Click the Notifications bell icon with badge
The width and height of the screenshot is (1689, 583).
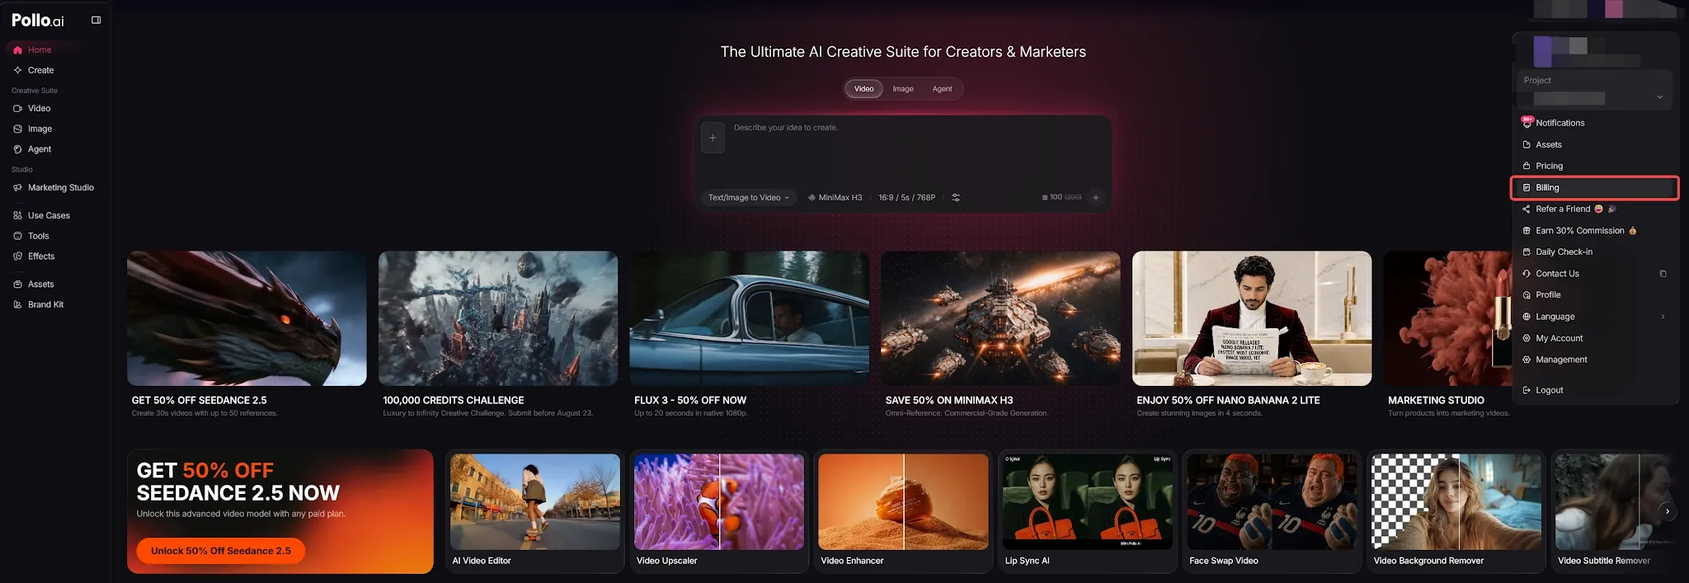[1527, 122]
